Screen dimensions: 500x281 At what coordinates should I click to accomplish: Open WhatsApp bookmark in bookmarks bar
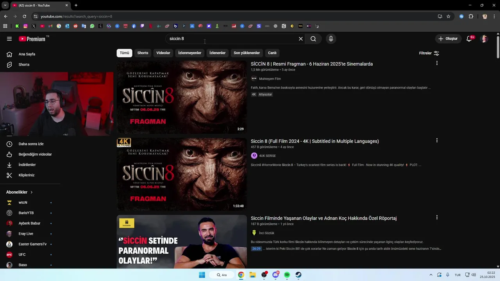(x=92, y=26)
